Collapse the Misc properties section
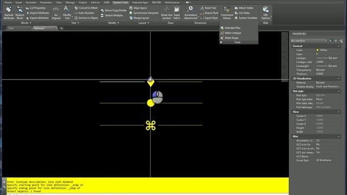The image size is (347, 195). pos(339,136)
